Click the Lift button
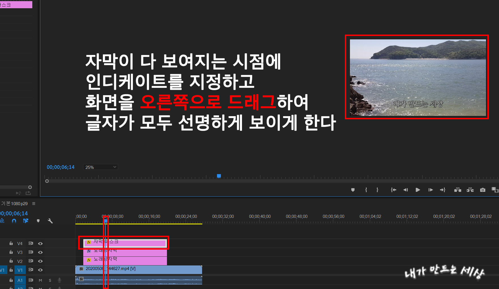 (458, 190)
